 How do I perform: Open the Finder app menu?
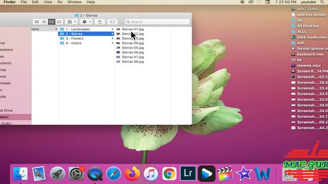click(10, 2)
